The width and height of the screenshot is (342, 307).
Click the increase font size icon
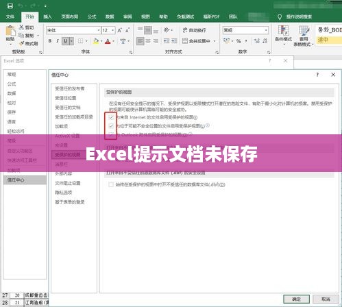coord(119,30)
